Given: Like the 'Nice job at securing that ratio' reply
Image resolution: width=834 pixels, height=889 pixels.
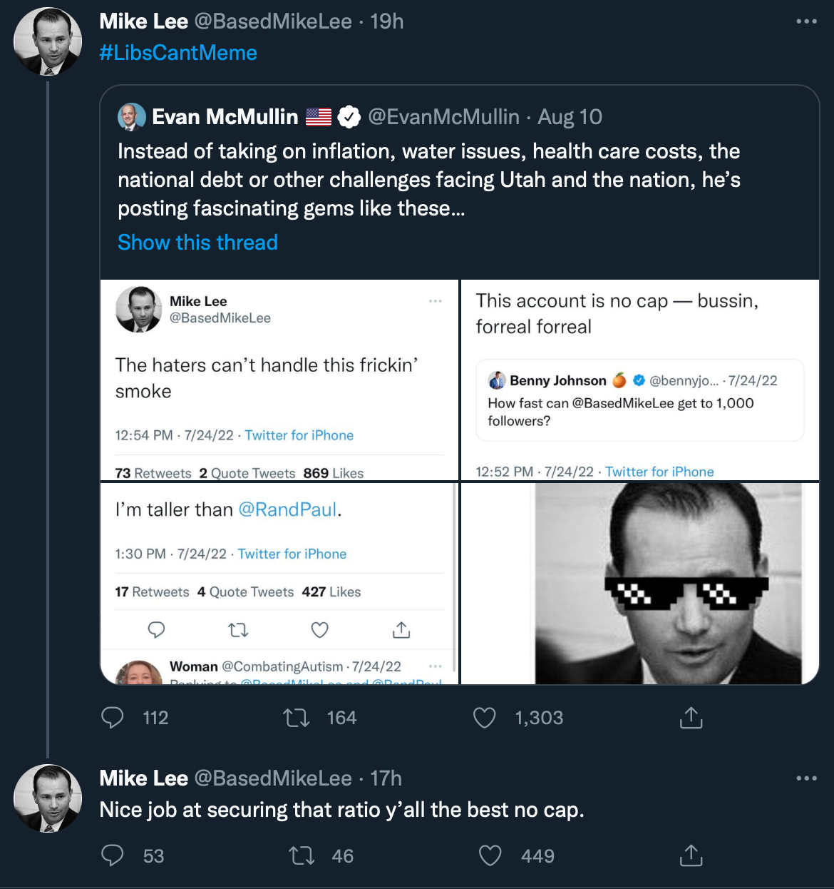Looking at the screenshot, I should point(490,855).
